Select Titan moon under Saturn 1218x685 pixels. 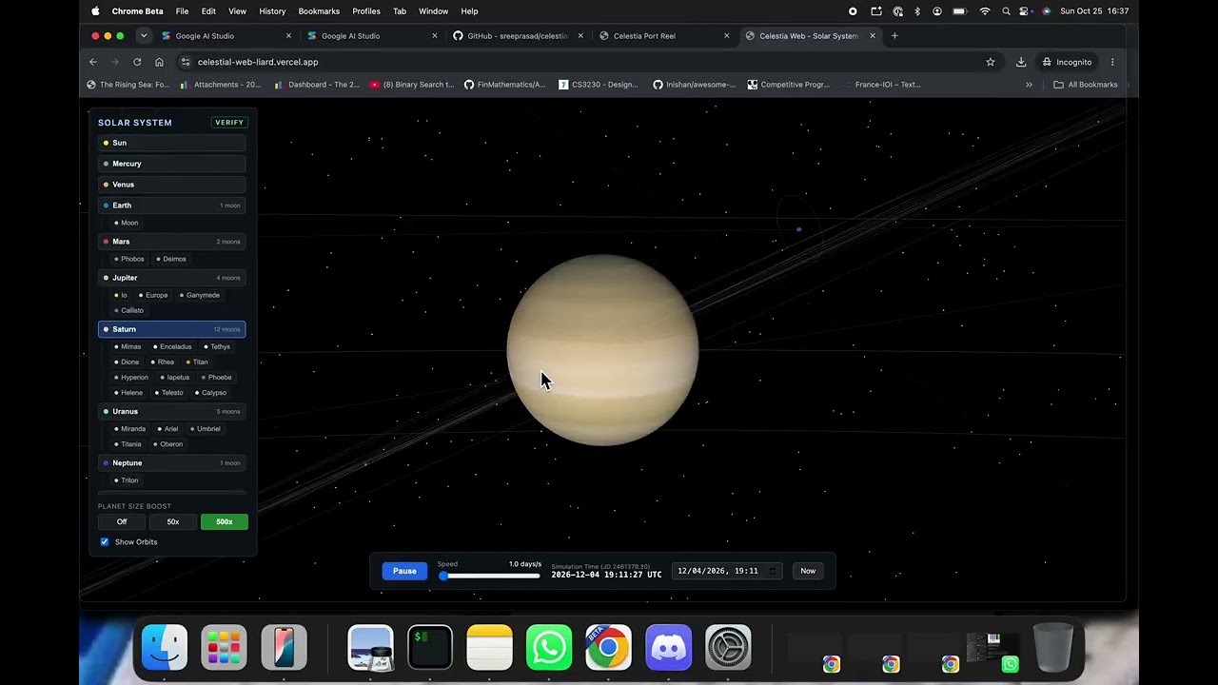pos(197,362)
